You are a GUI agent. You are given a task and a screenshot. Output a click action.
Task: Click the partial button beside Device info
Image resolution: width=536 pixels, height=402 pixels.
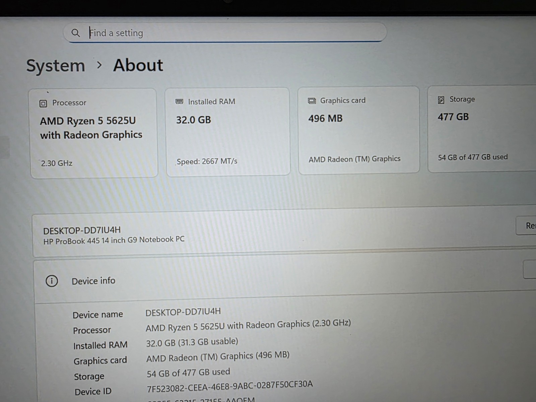point(530,269)
